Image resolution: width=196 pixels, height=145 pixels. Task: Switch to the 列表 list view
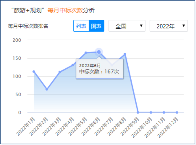(x=81, y=26)
